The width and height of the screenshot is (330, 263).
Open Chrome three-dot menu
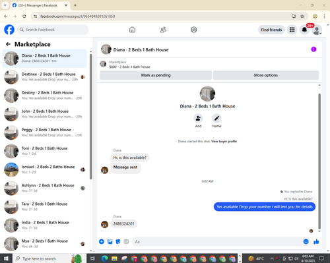(324, 16)
